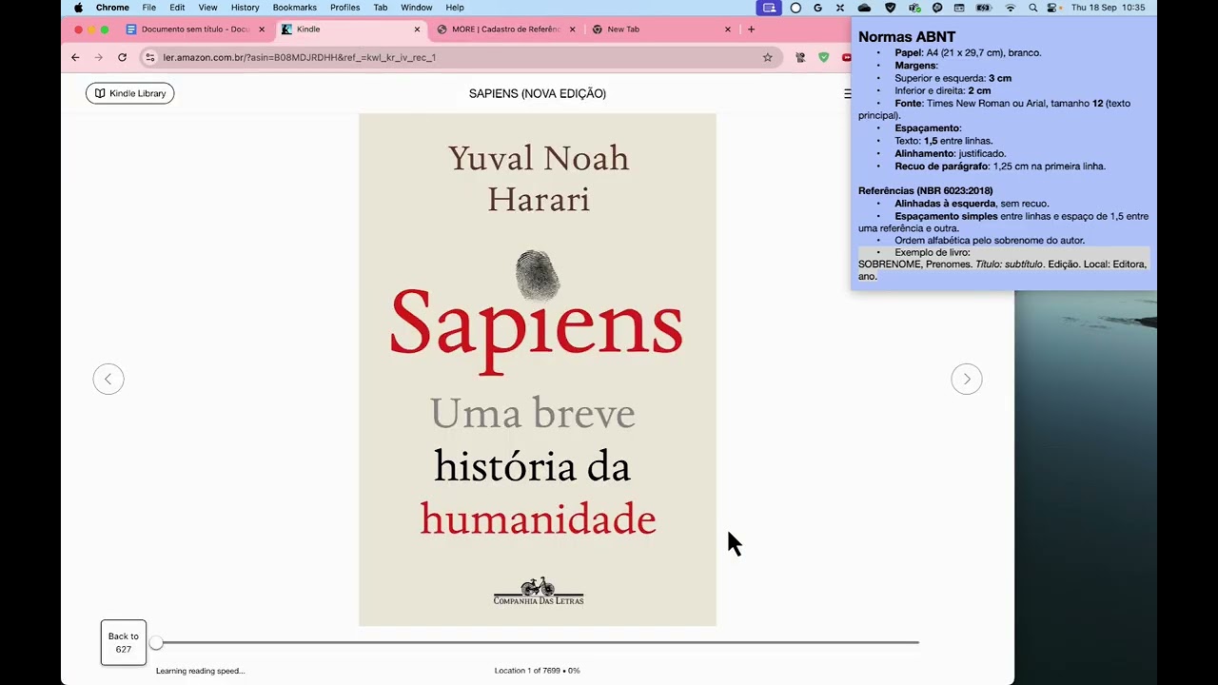1218x685 pixels.
Task: Click the 'SAPIENS (NOVA EDIÇÃO)' book title header
Action: (x=538, y=93)
